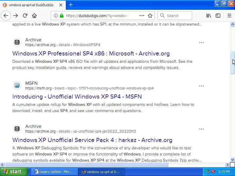Show site information icon in address bar
Image resolution: width=235 pixels, height=176 pixels.
click(56, 16)
